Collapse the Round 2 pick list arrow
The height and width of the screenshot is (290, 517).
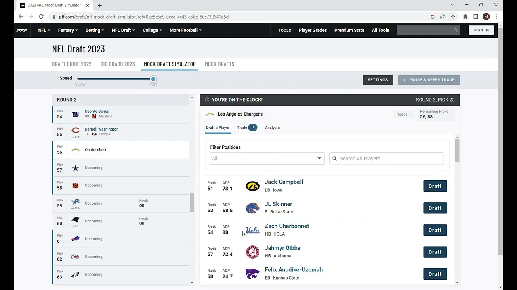(192, 97)
